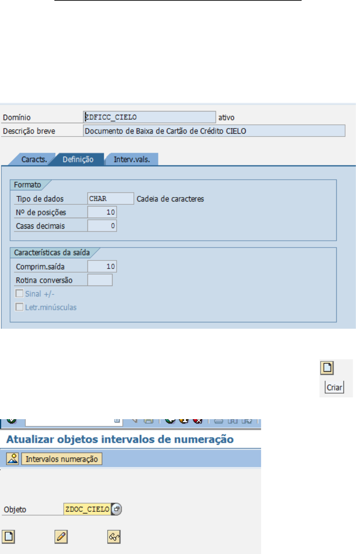Click the Objeto field with ZDOC_CIELO

pyautogui.click(x=87, y=509)
